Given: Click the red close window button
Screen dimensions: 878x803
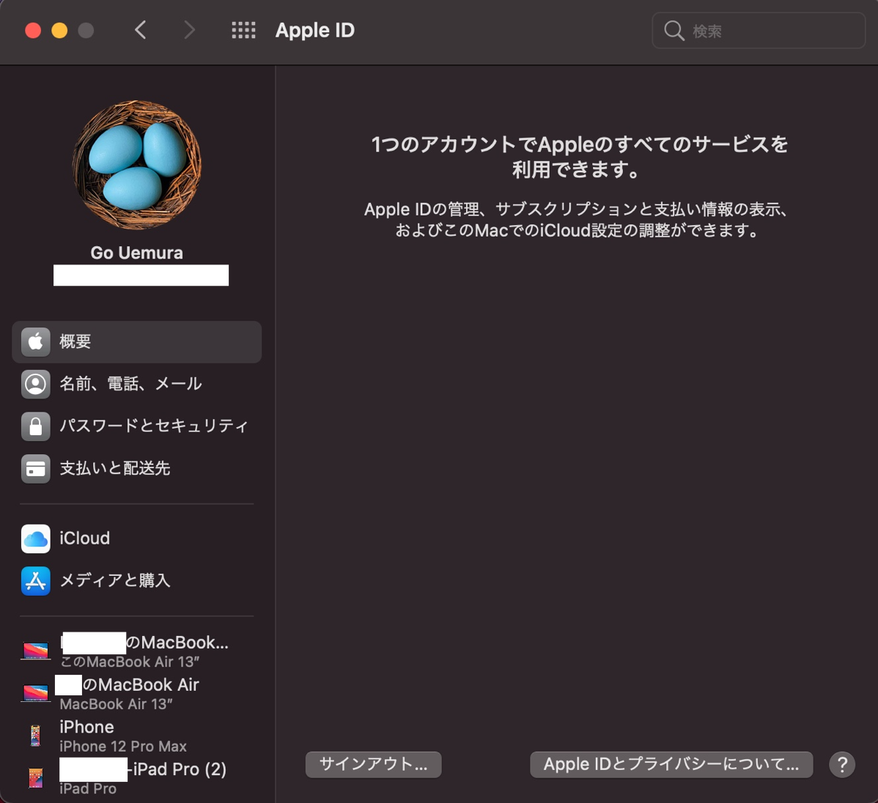Looking at the screenshot, I should point(33,30).
